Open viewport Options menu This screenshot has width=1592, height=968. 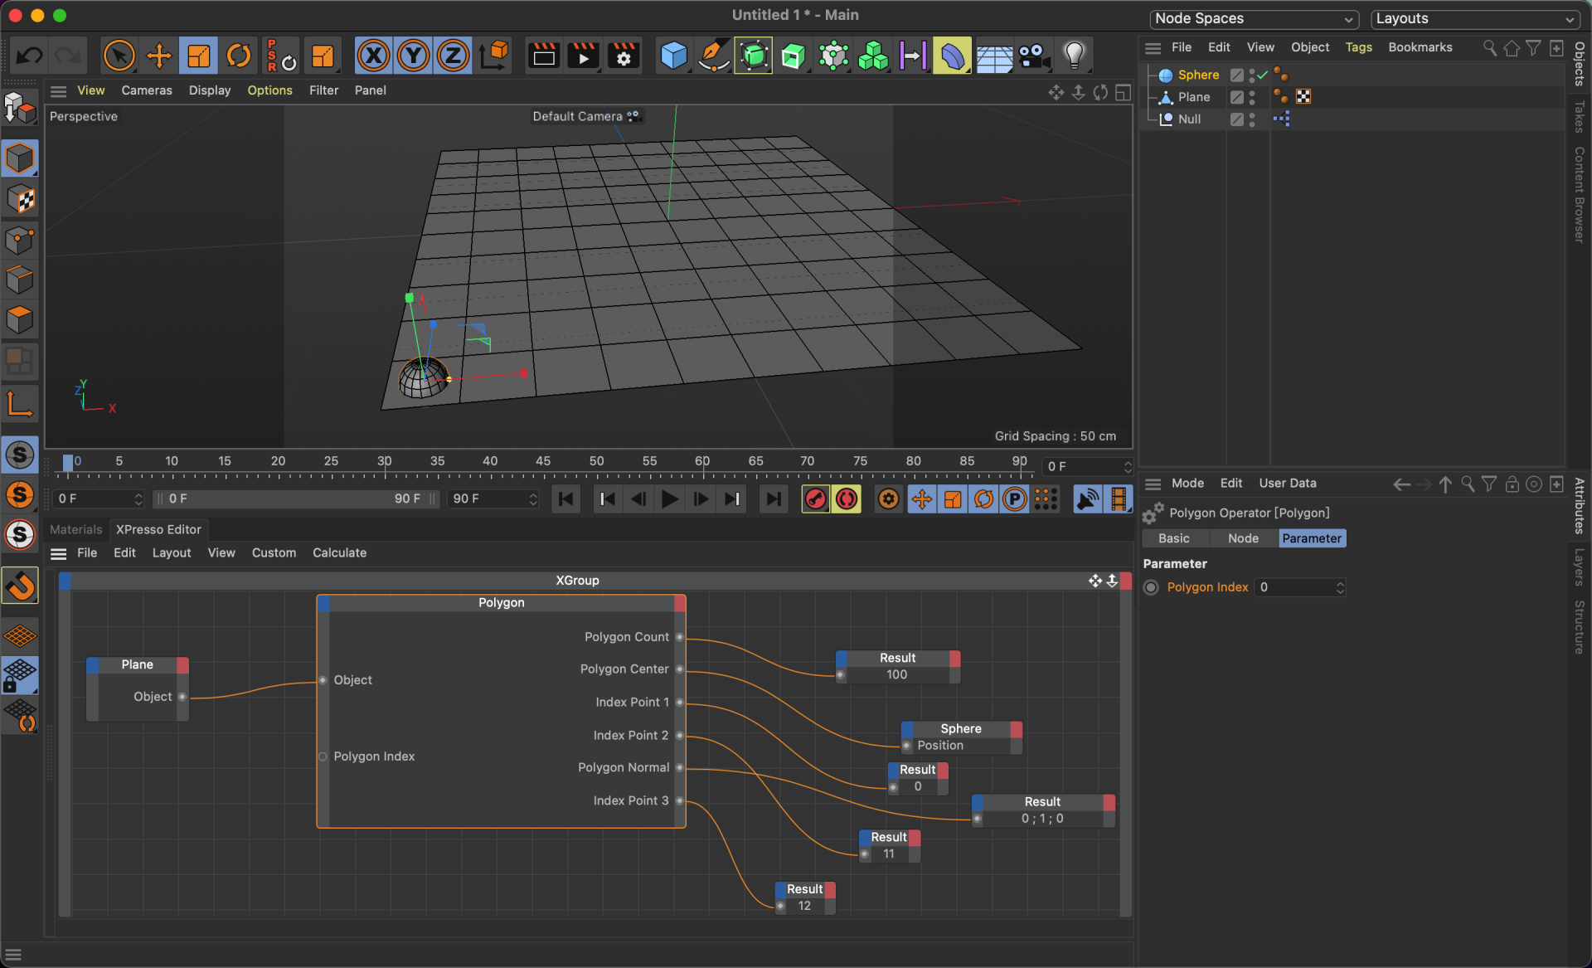tap(269, 90)
